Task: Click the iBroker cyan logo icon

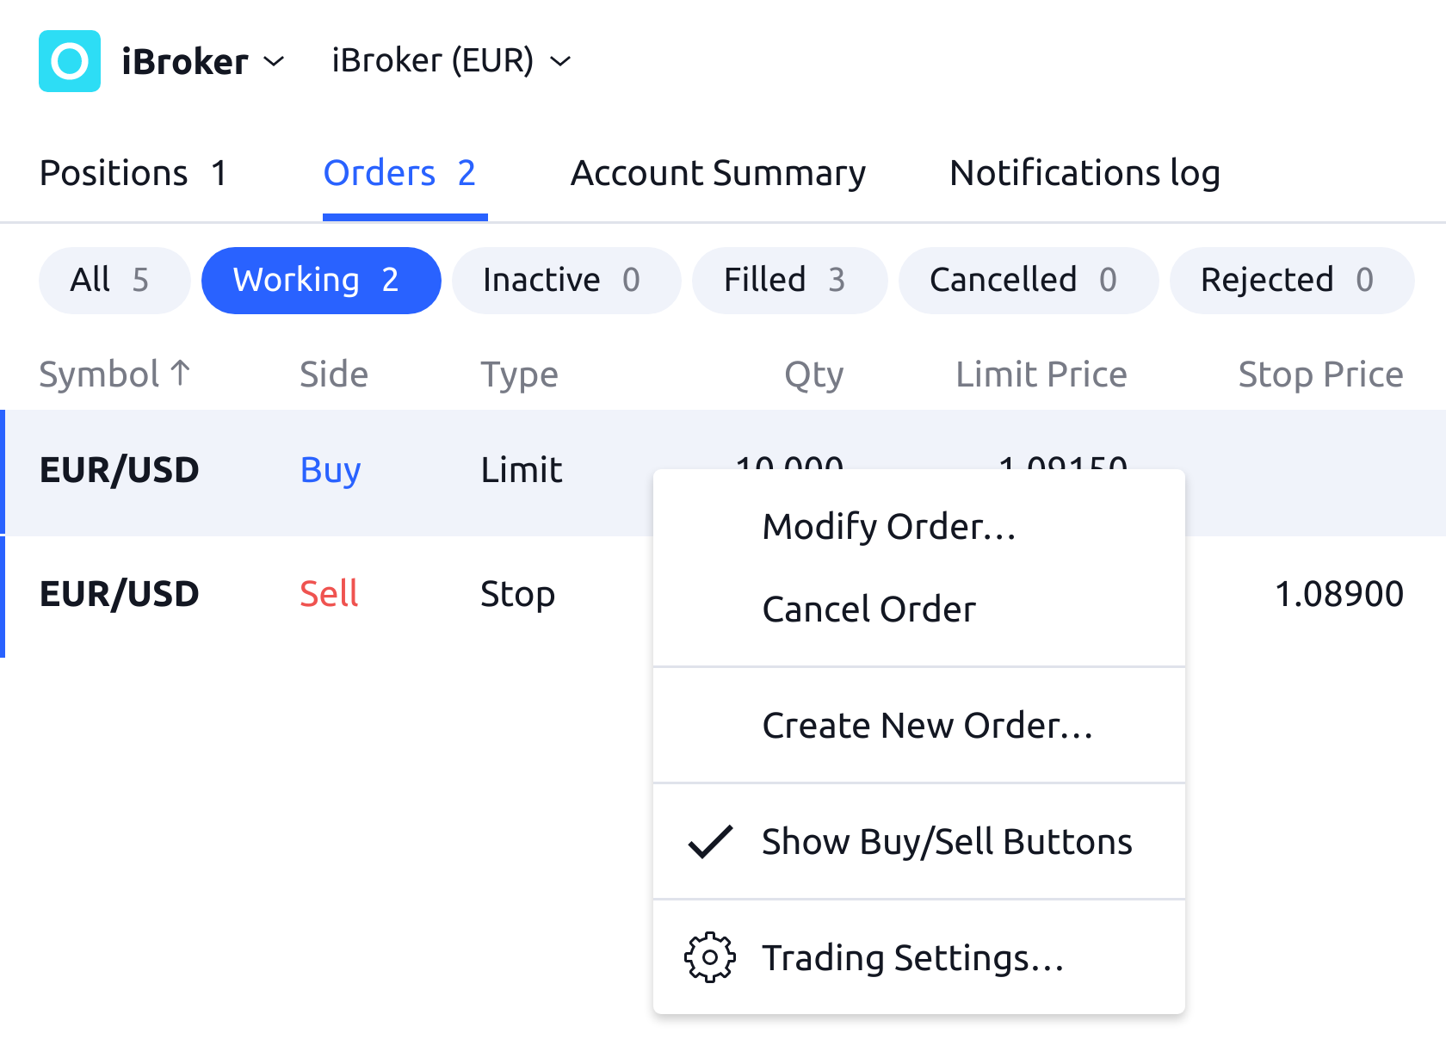Action: click(70, 61)
